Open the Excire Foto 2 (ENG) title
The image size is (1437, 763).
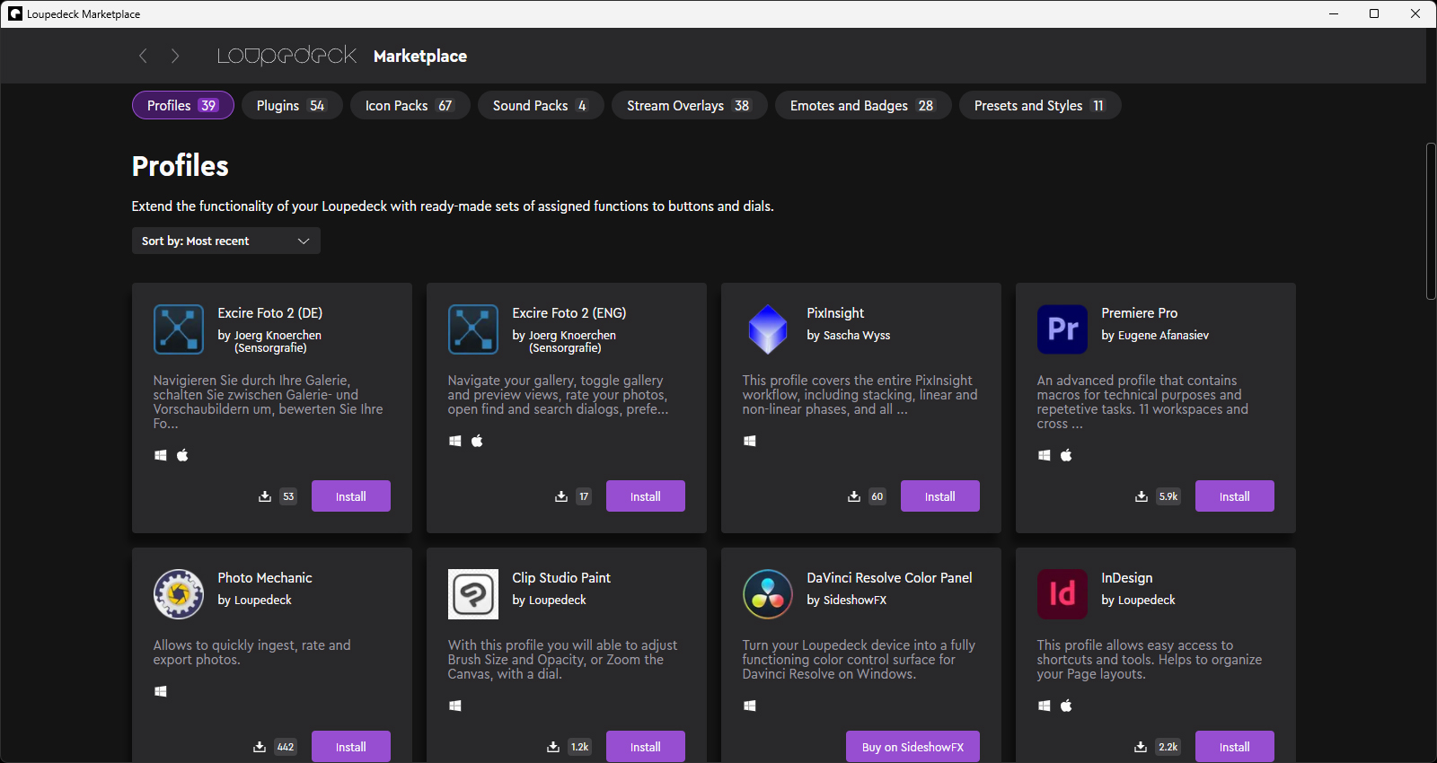click(x=569, y=313)
